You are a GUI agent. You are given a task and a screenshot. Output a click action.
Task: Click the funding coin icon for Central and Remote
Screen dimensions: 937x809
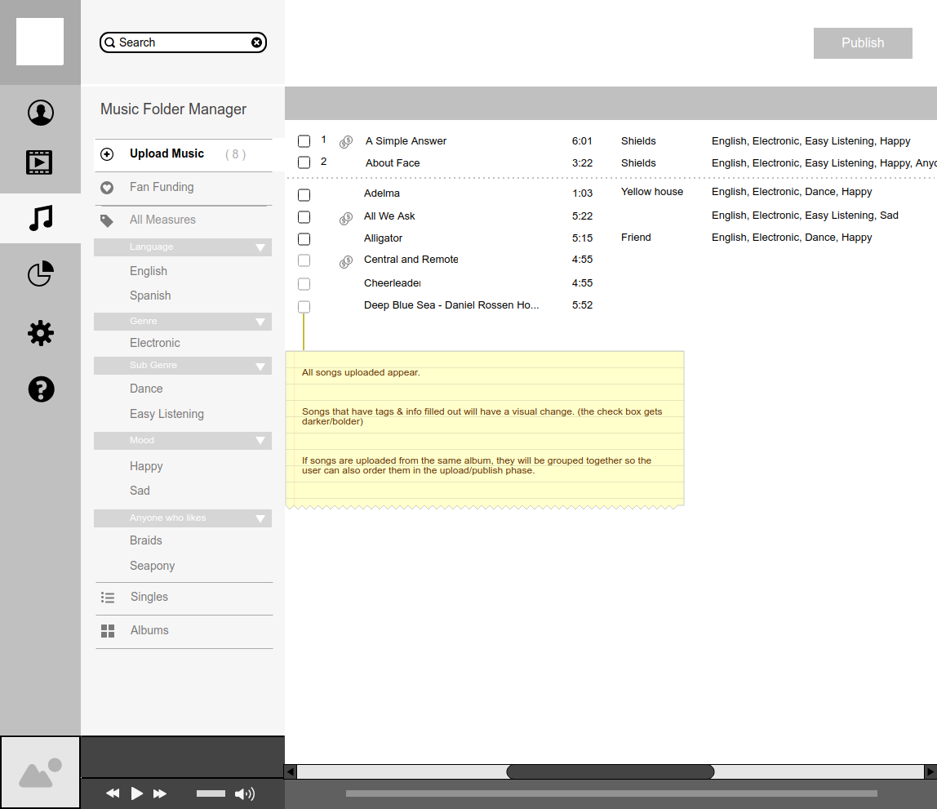(x=346, y=262)
